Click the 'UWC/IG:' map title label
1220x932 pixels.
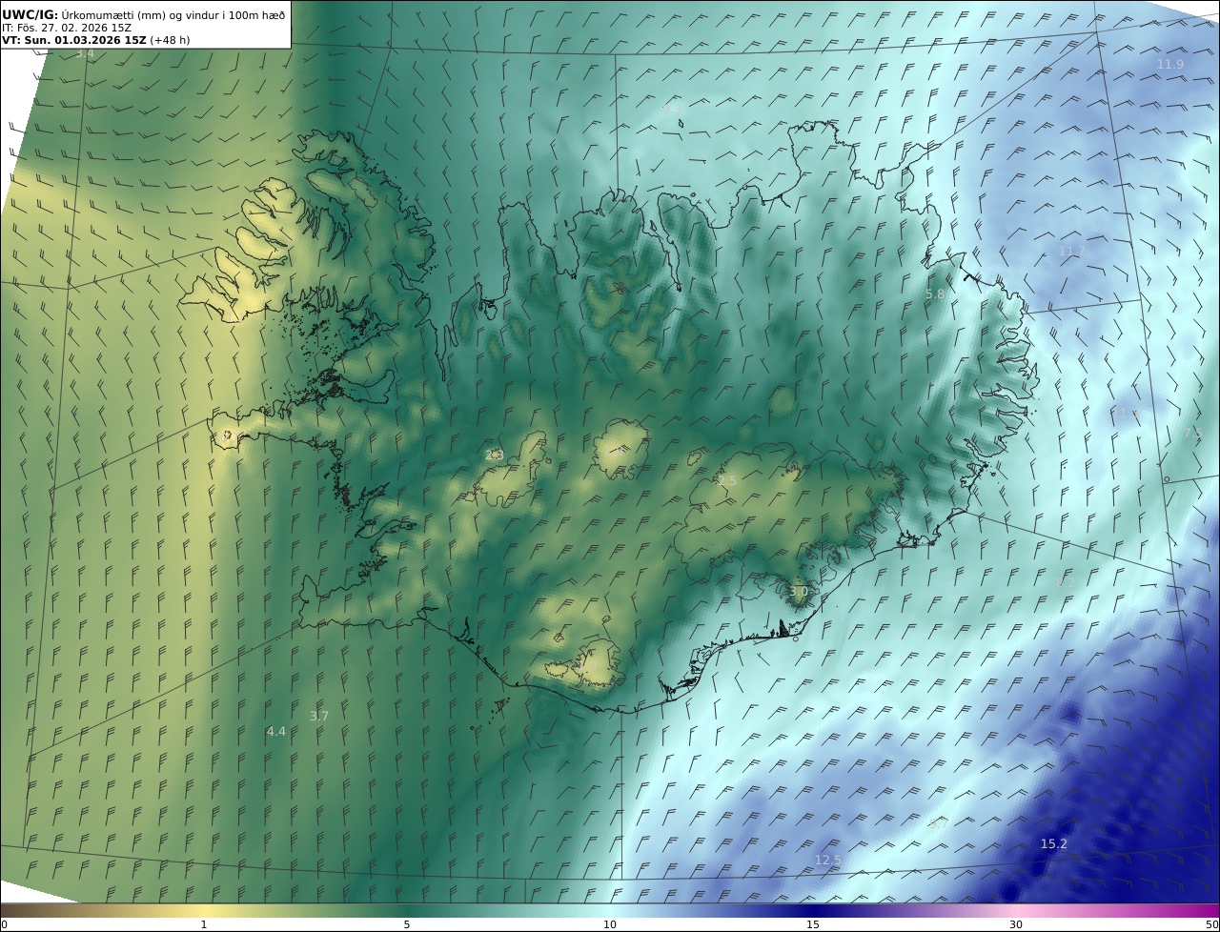[30, 14]
